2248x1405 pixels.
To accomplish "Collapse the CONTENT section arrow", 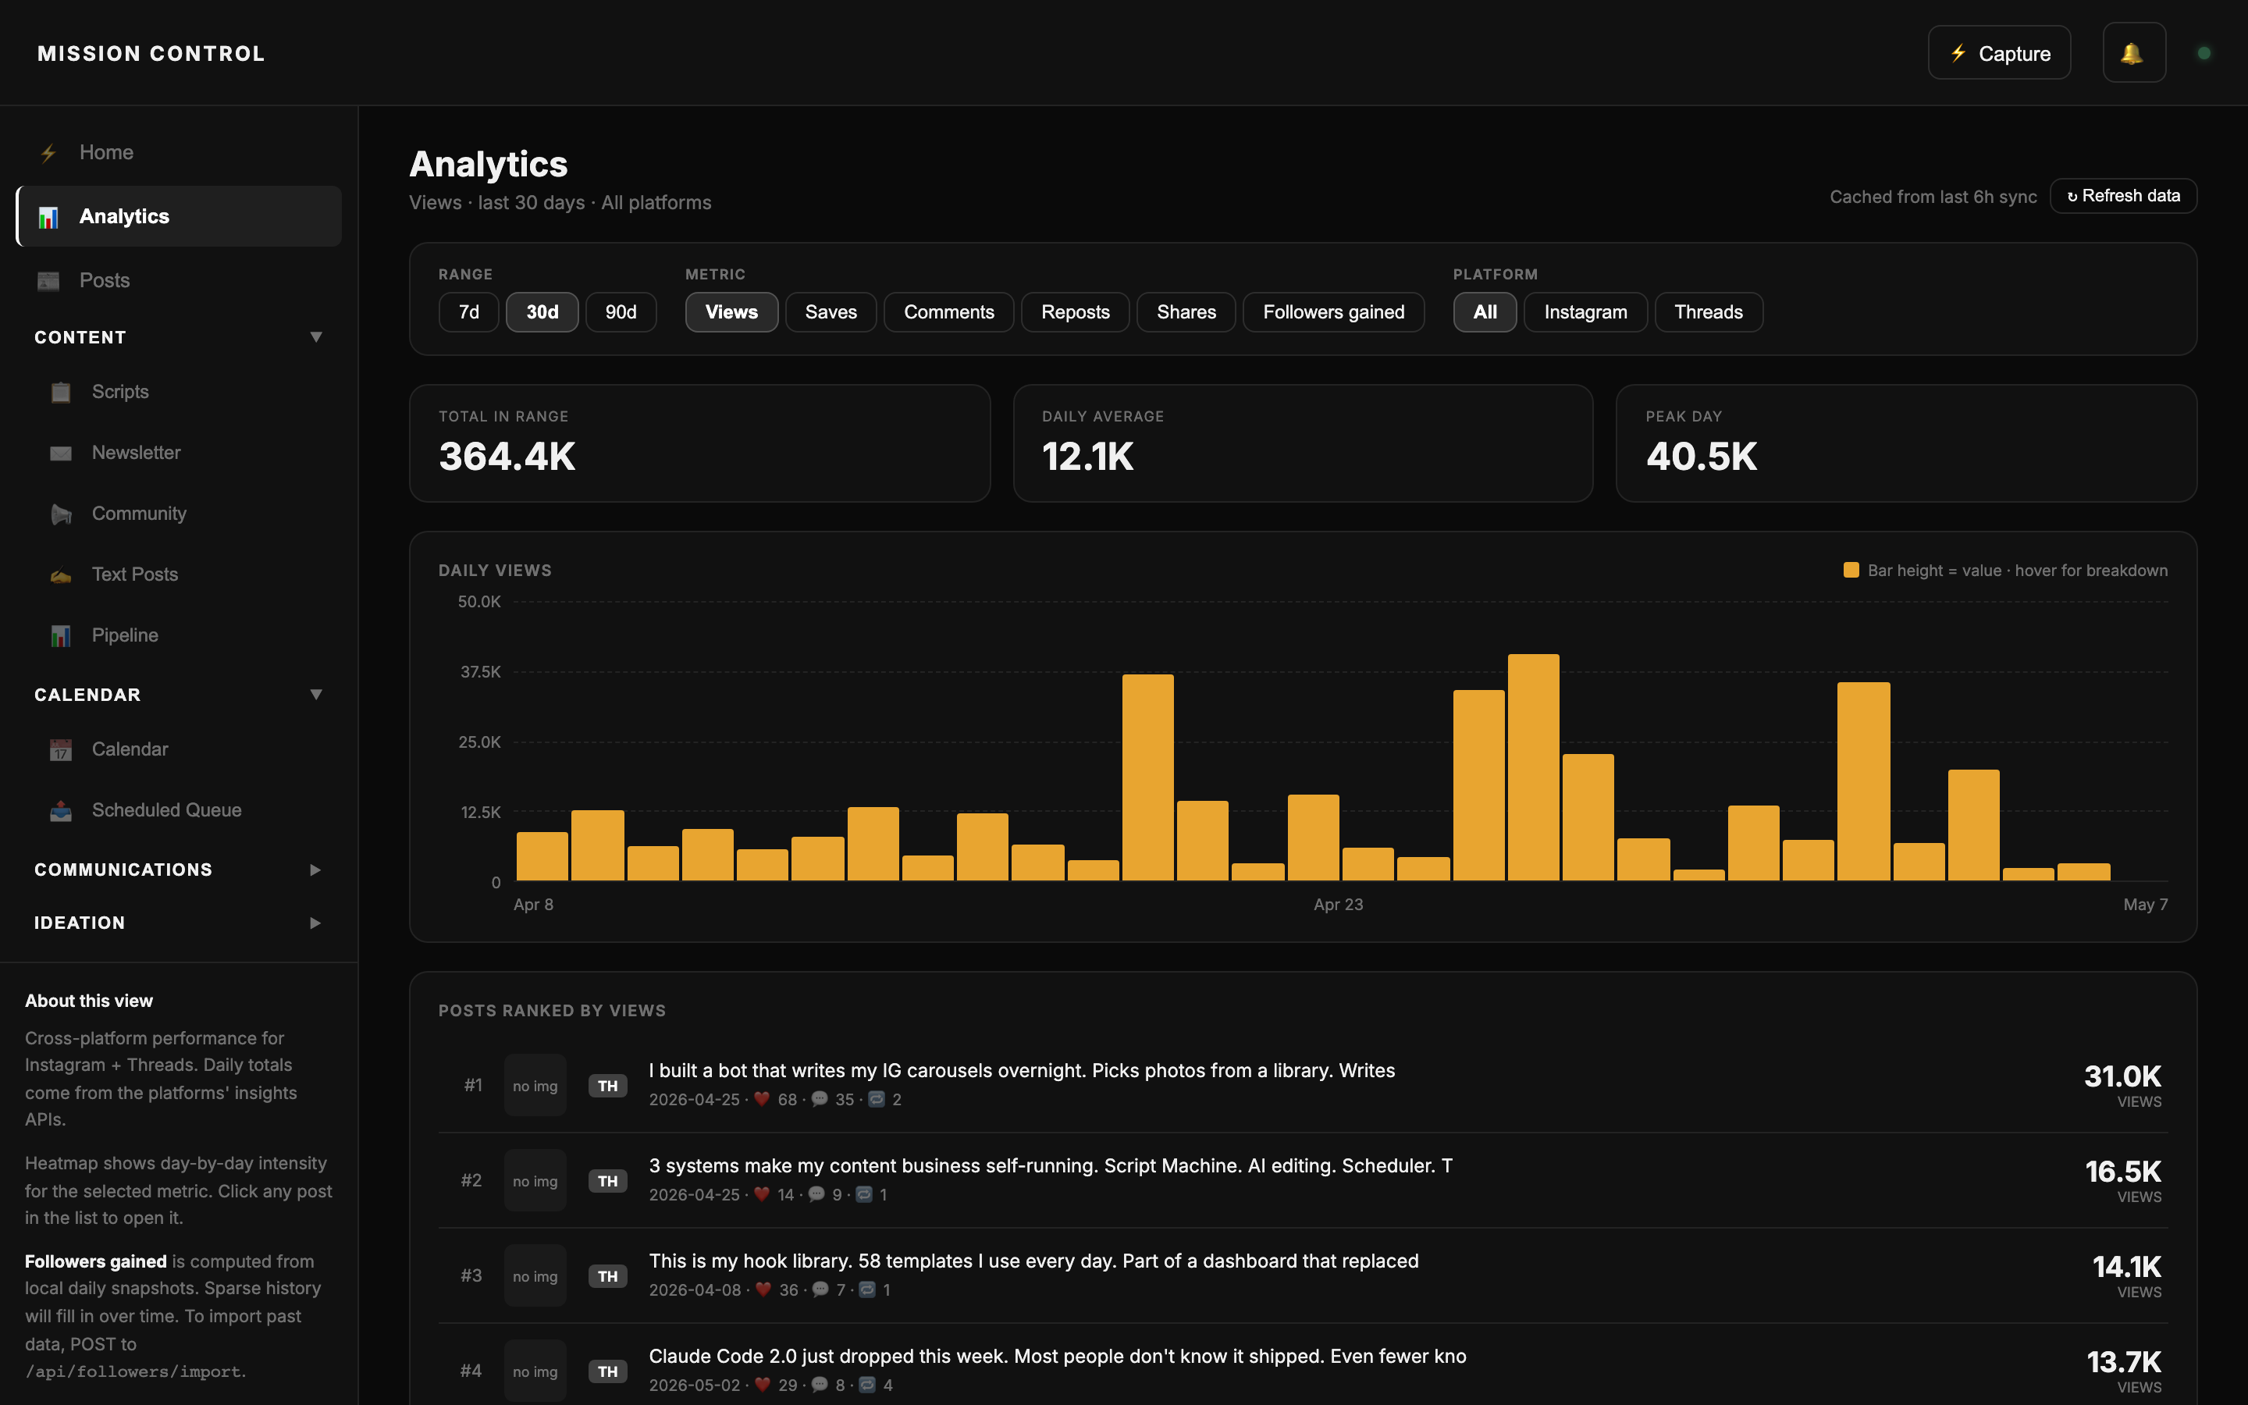I will click(316, 337).
